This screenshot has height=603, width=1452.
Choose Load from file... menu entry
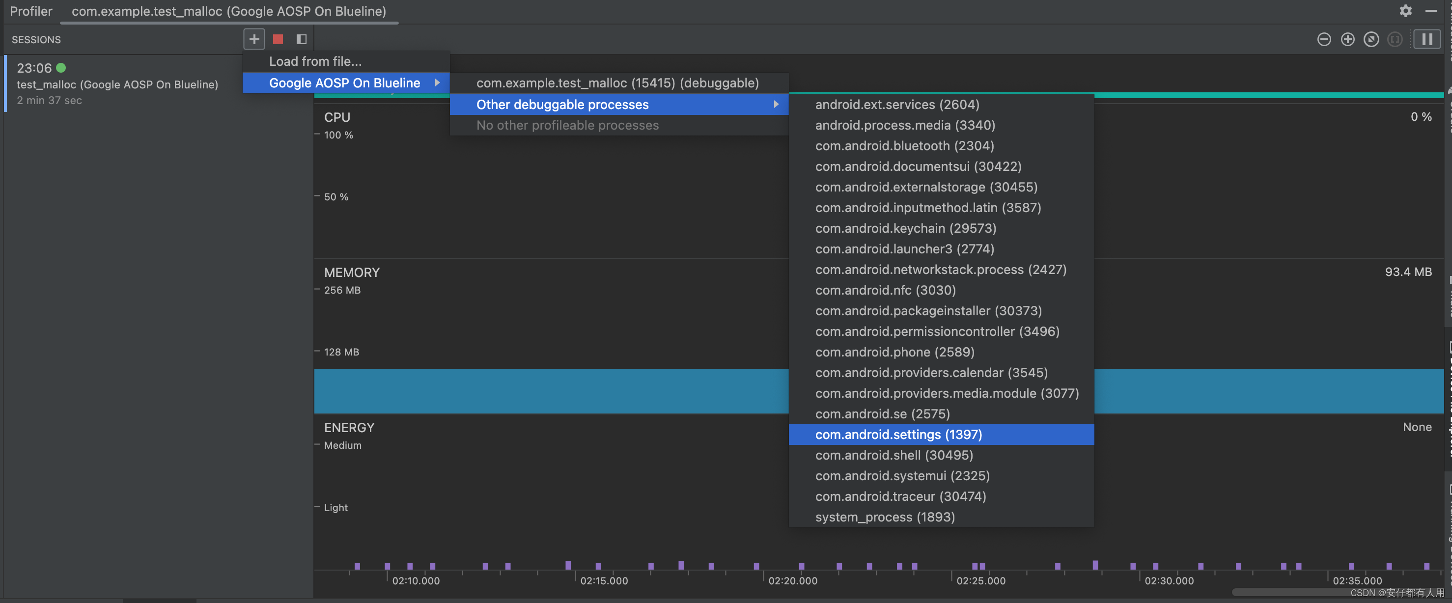coord(346,61)
